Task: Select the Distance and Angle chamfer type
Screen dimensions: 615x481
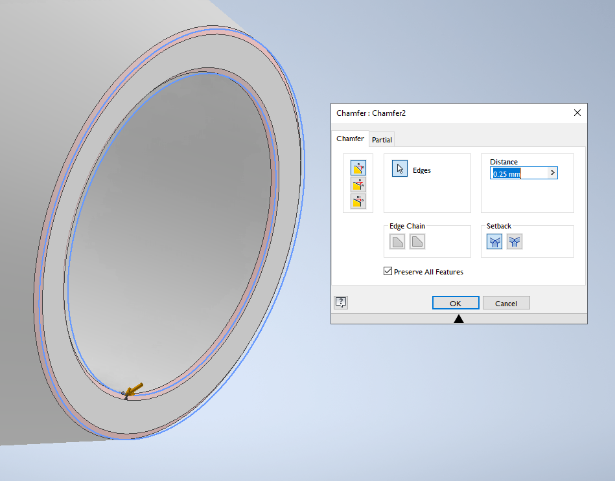Action: (x=358, y=185)
